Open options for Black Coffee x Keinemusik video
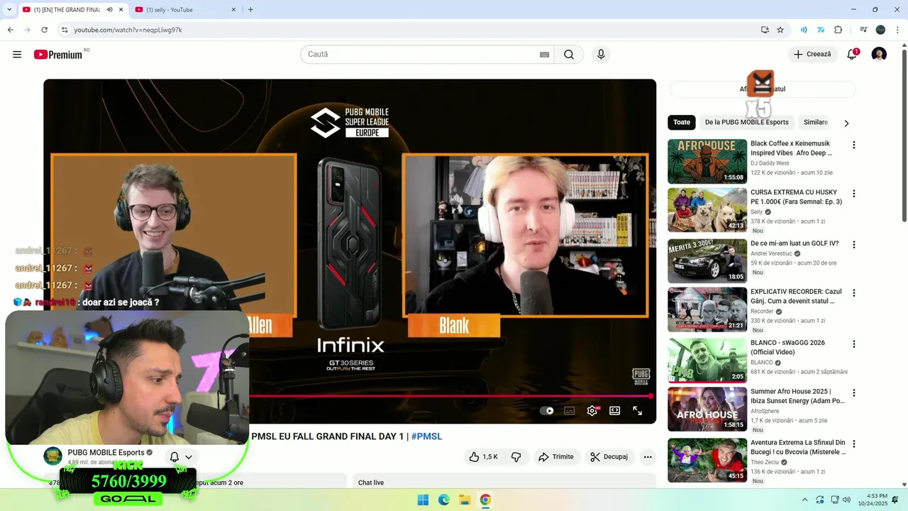908x511 pixels. pos(853,145)
